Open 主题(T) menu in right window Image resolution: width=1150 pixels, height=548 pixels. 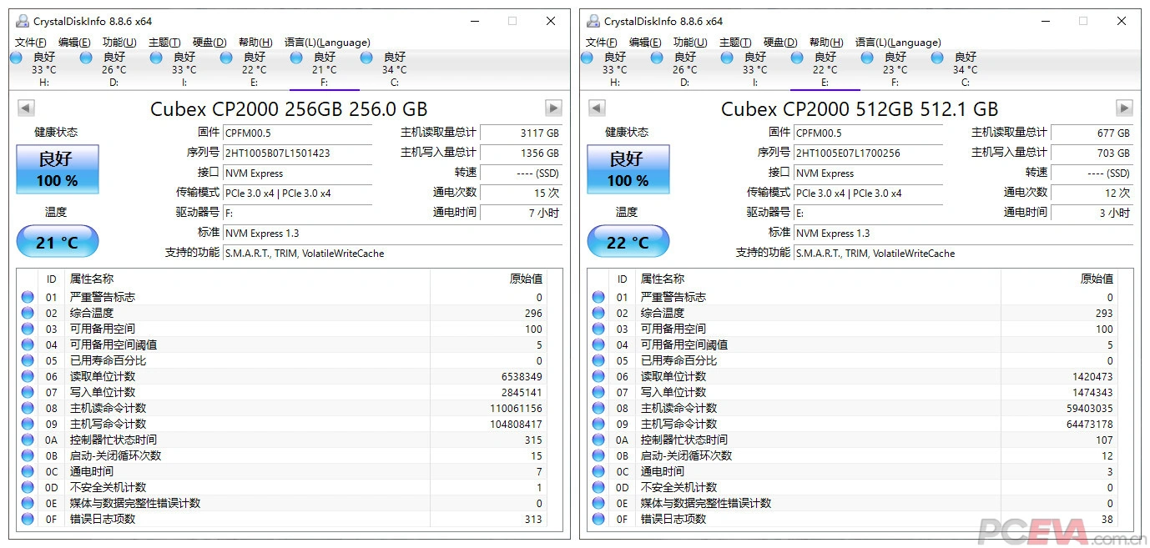click(x=735, y=43)
